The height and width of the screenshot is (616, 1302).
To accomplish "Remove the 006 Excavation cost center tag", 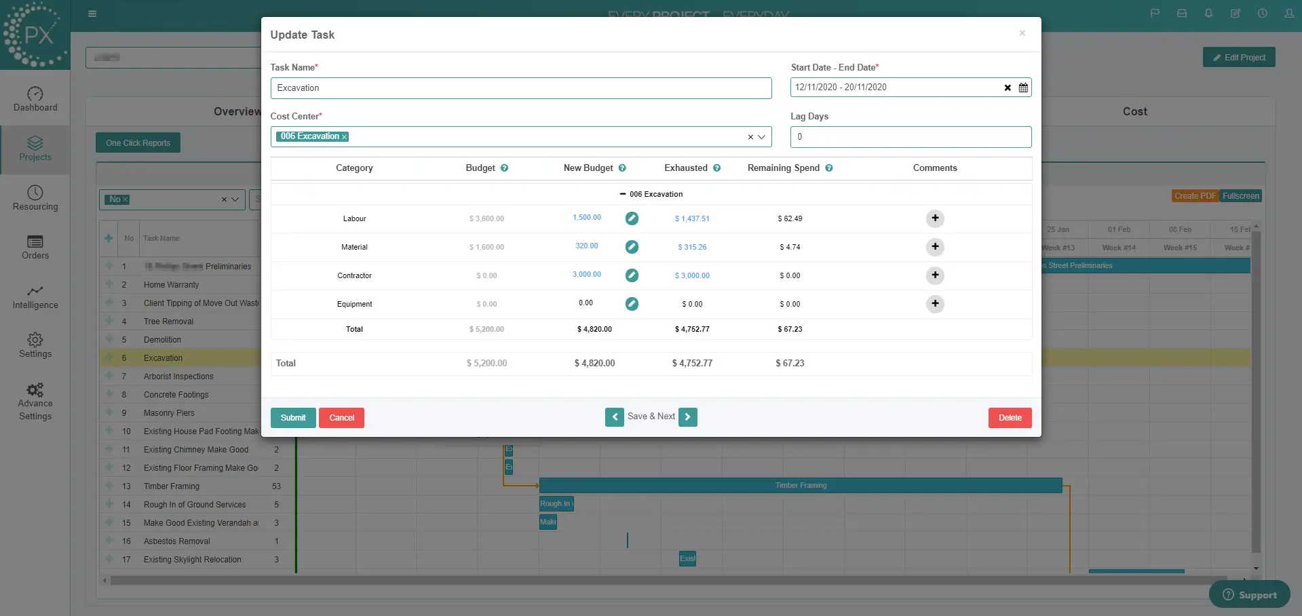I will tap(345, 137).
